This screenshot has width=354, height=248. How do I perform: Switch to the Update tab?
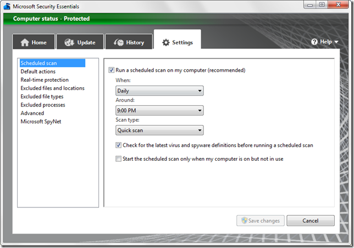80,42
